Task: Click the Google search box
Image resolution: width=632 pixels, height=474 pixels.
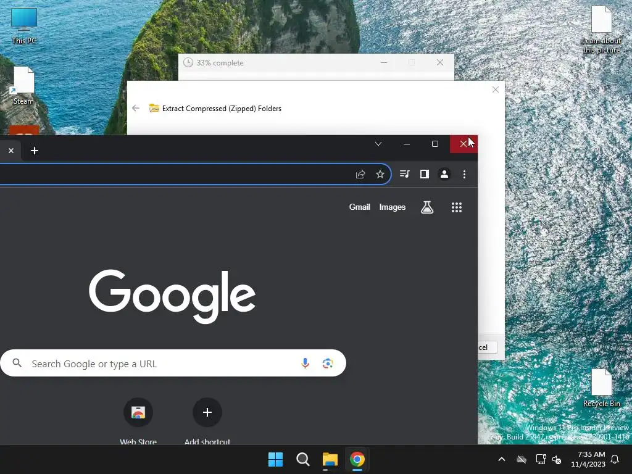Action: pyautogui.click(x=173, y=363)
